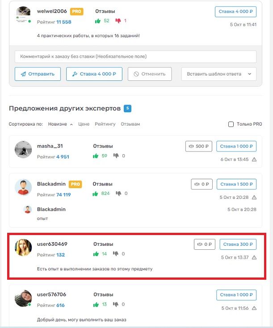This screenshot has width=273, height=328.
Task: Click warning triangle on user630469 offer
Action: pyautogui.click(x=254, y=257)
